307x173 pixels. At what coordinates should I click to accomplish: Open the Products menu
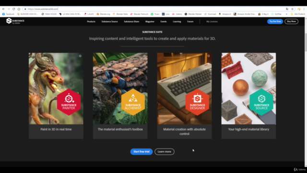pos(91,22)
